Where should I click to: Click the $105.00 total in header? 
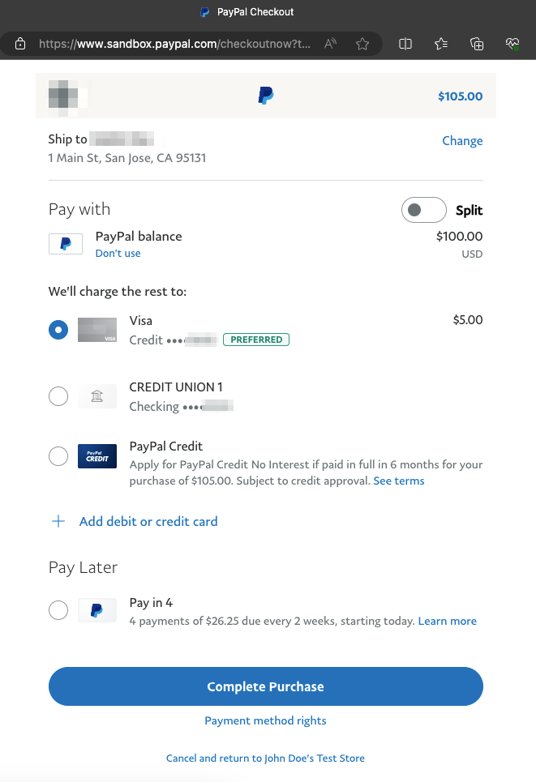point(460,96)
